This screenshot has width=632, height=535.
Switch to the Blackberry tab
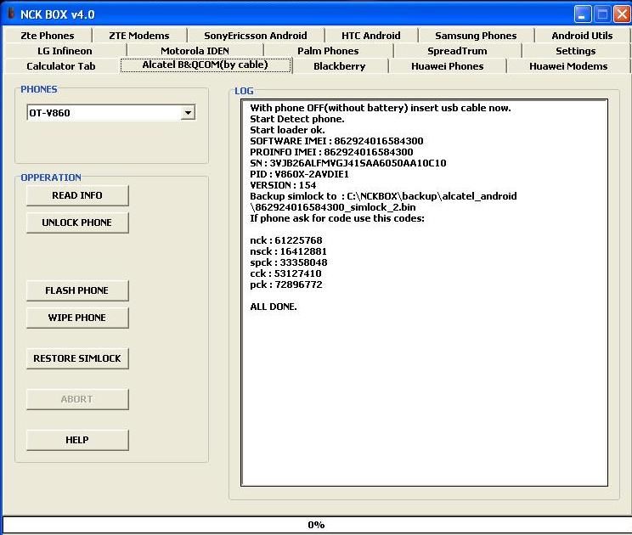pyautogui.click(x=339, y=66)
